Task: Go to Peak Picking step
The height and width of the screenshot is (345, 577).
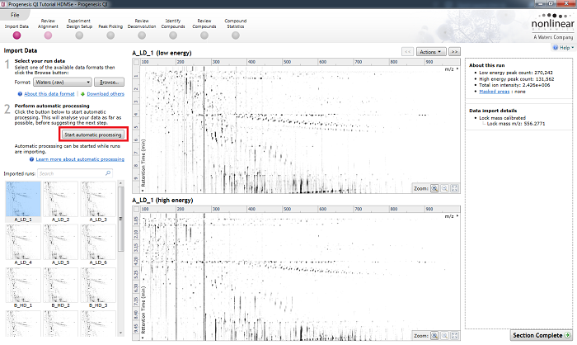Action: tap(110, 35)
